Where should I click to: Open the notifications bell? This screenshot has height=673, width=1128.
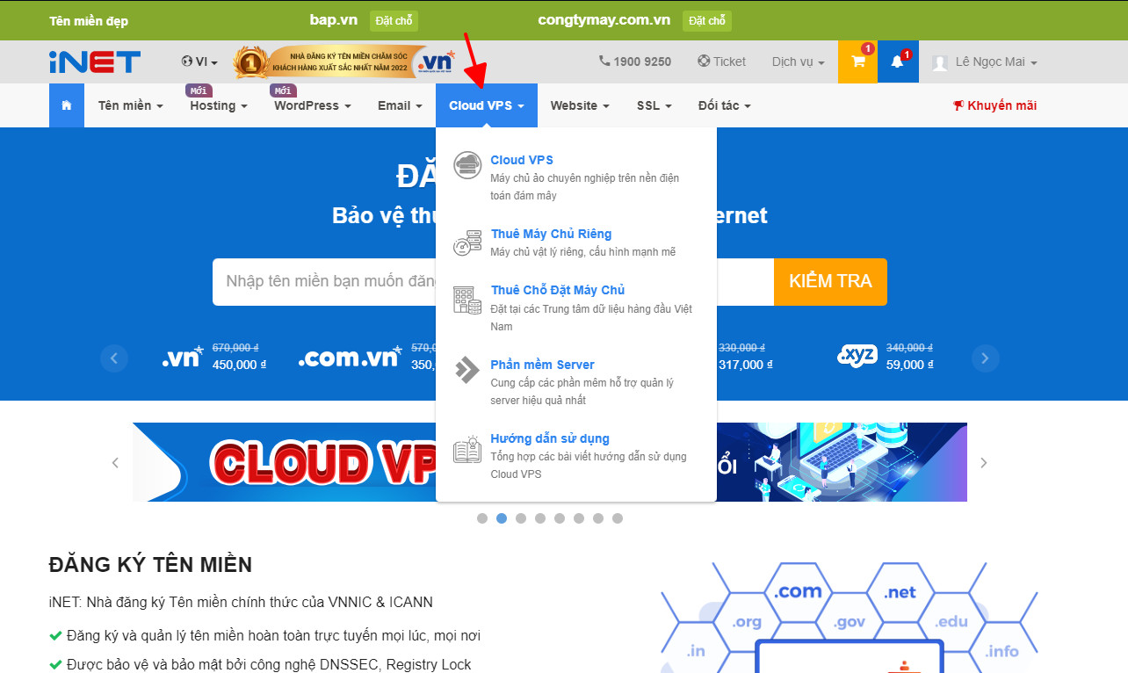point(898,62)
